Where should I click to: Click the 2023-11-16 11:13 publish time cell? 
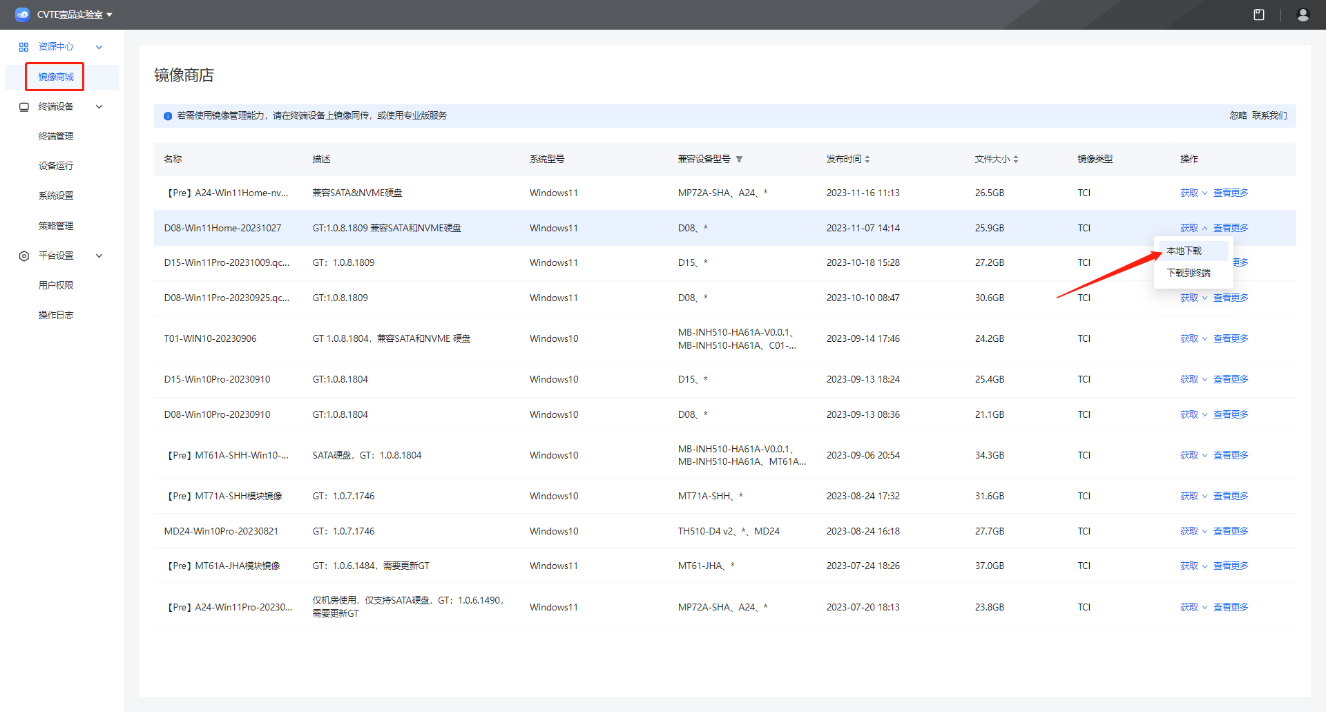coord(863,193)
